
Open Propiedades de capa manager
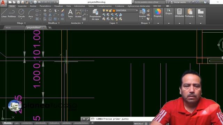[95, 15]
